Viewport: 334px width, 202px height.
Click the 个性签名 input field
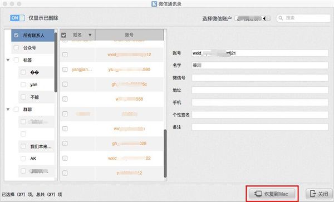click(x=260, y=115)
